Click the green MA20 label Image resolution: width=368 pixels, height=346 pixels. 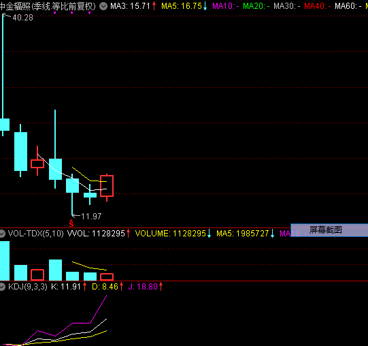[x=256, y=6]
